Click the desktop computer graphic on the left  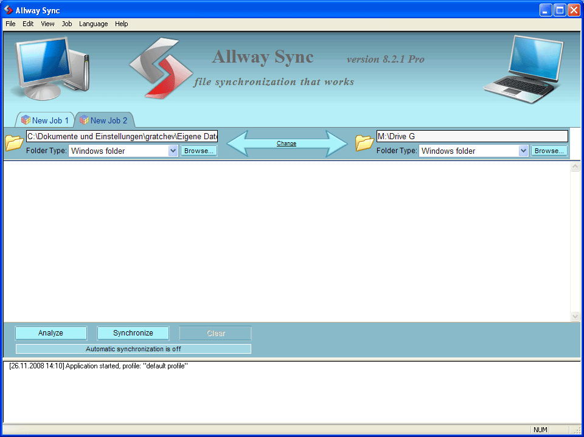pyautogui.click(x=46, y=67)
